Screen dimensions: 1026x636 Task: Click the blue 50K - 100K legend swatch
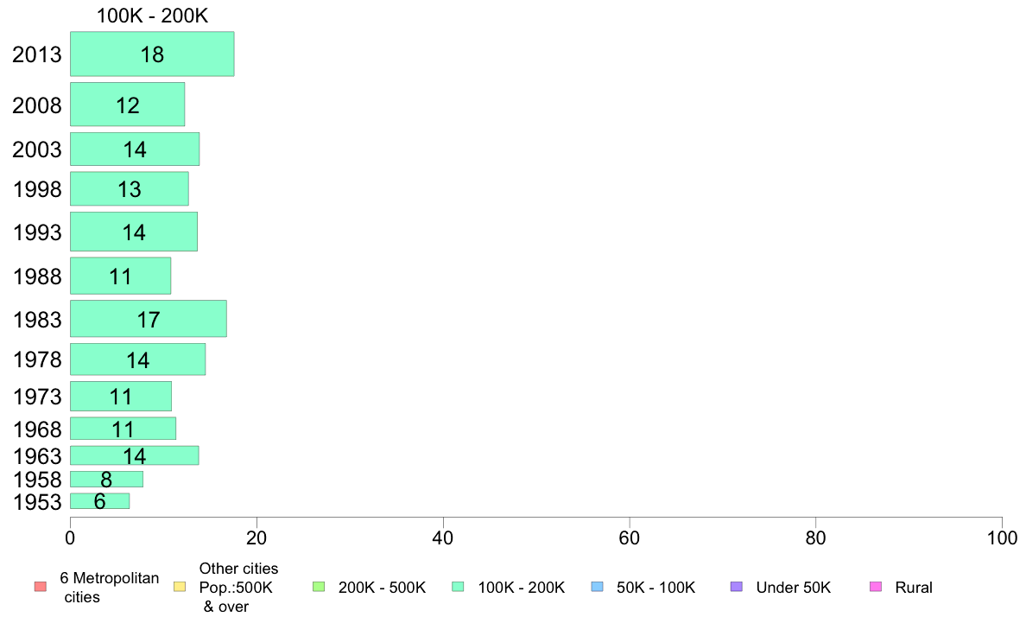[x=597, y=587]
